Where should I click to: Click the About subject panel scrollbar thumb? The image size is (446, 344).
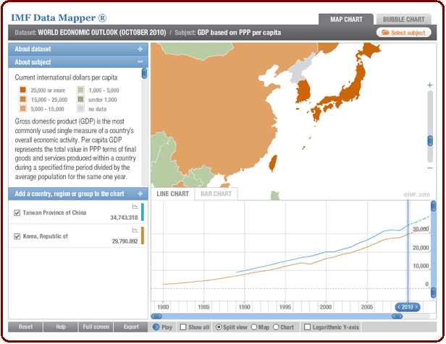pyautogui.click(x=144, y=73)
